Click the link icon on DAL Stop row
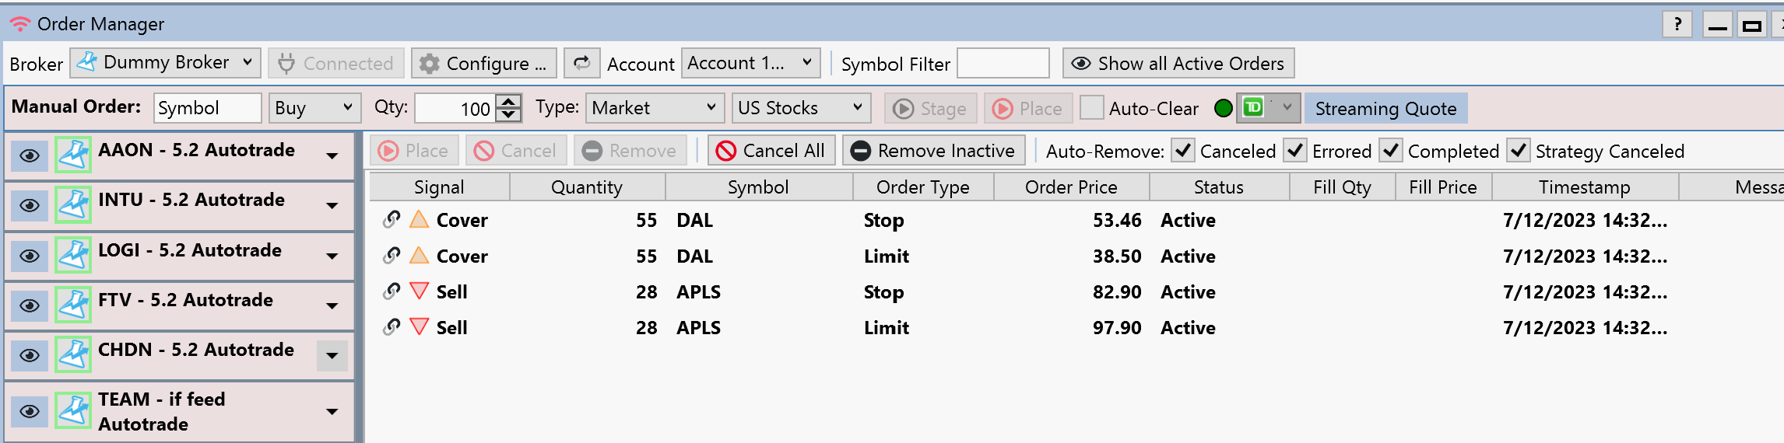 pos(392,220)
